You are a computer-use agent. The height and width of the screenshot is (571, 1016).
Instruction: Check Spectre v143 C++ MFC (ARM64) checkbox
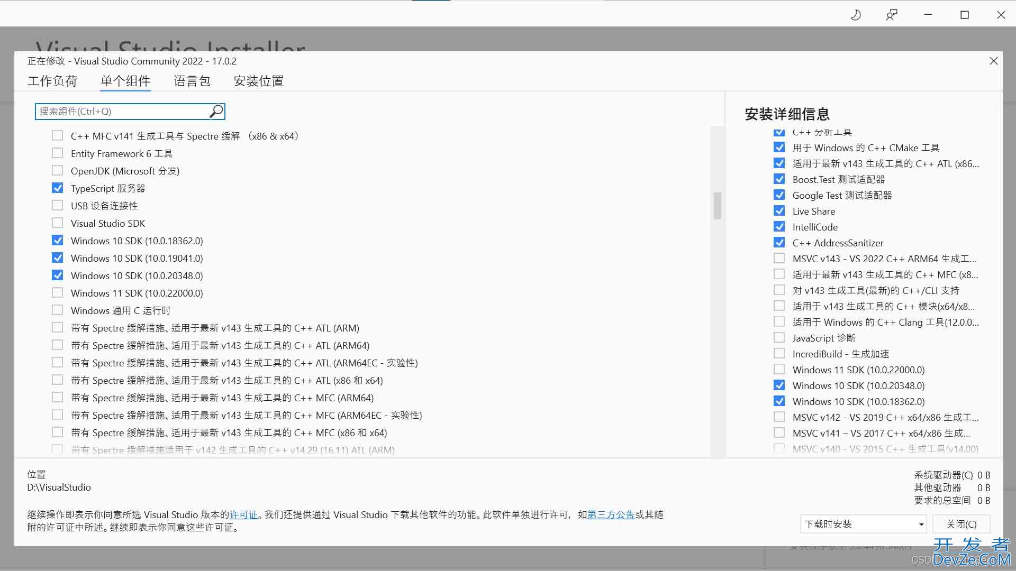[x=57, y=398]
